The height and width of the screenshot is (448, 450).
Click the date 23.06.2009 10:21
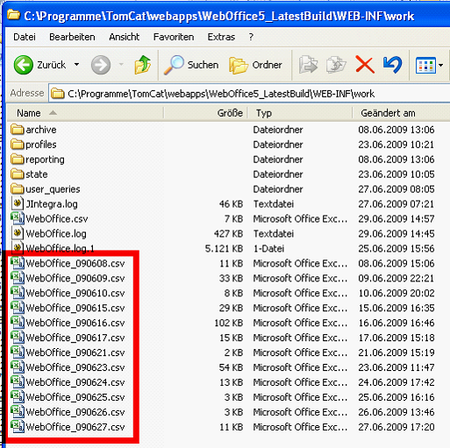[396, 145]
